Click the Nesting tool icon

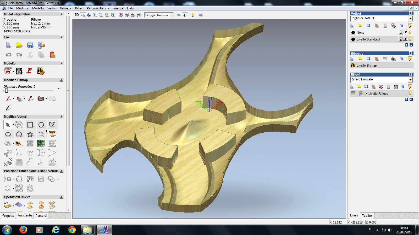pos(30,179)
